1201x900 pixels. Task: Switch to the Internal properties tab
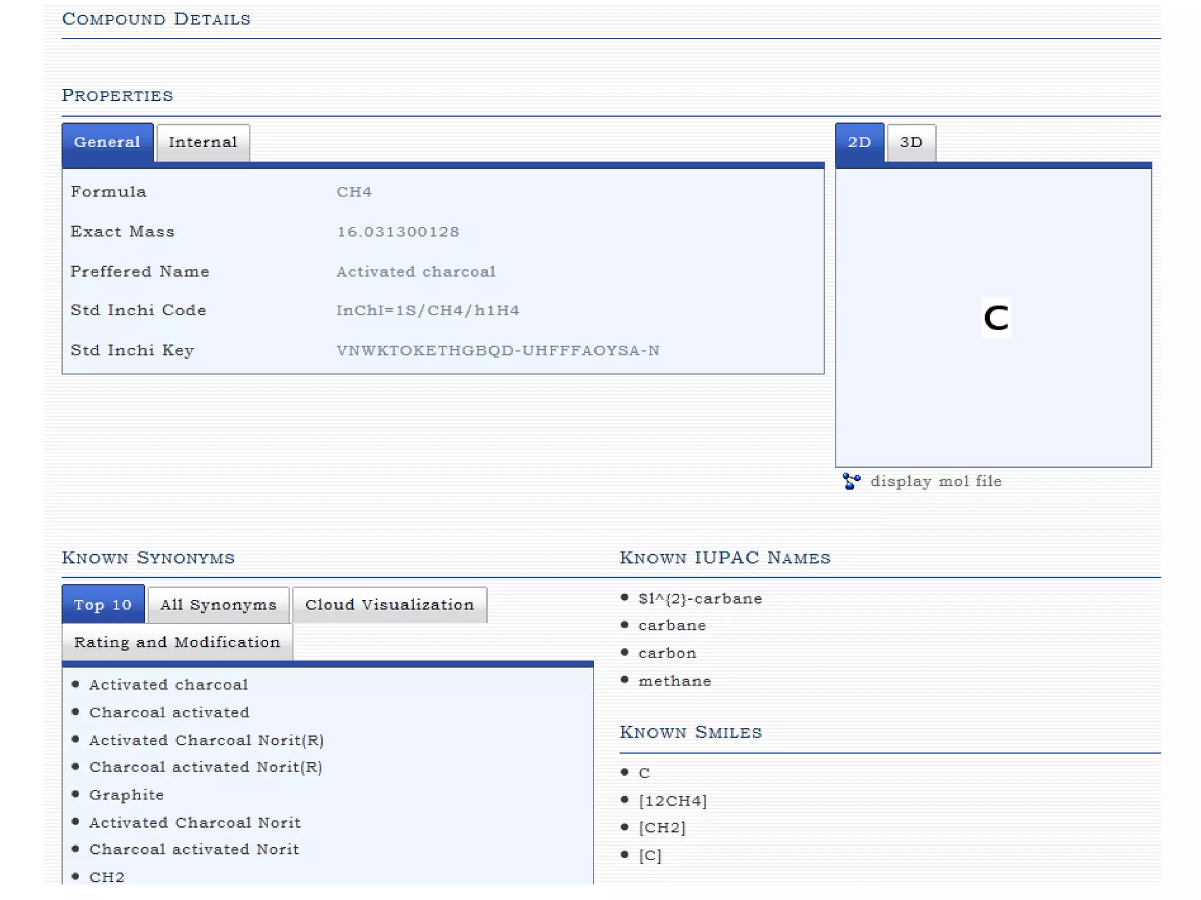(203, 142)
